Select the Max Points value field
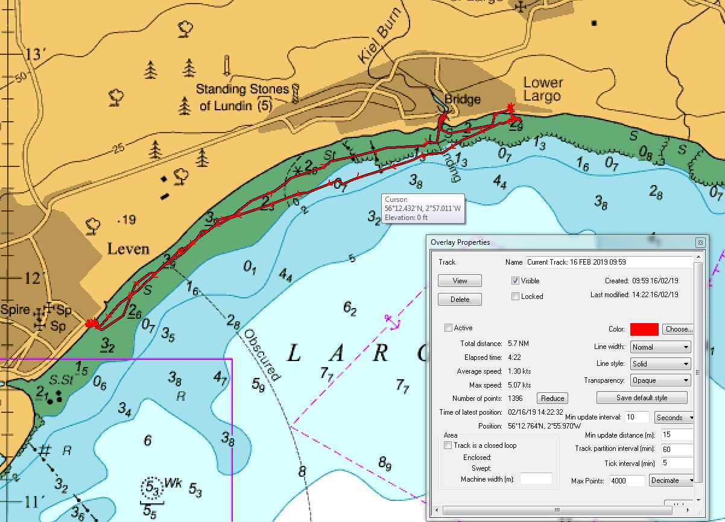 [x=626, y=480]
